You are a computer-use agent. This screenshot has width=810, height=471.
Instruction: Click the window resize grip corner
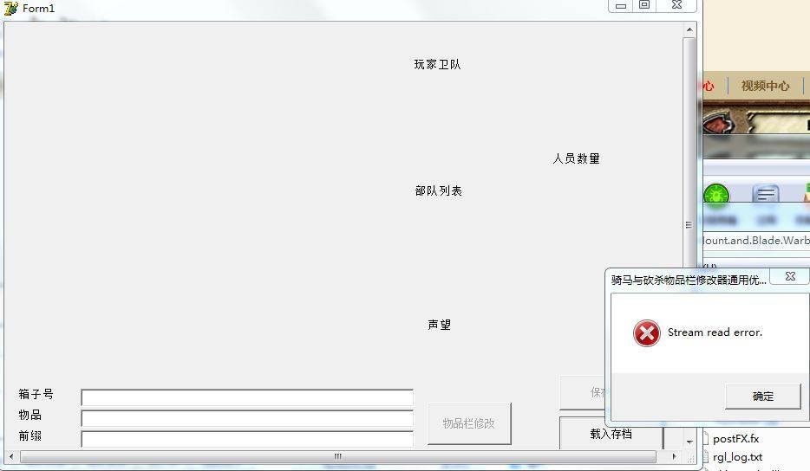(x=690, y=458)
